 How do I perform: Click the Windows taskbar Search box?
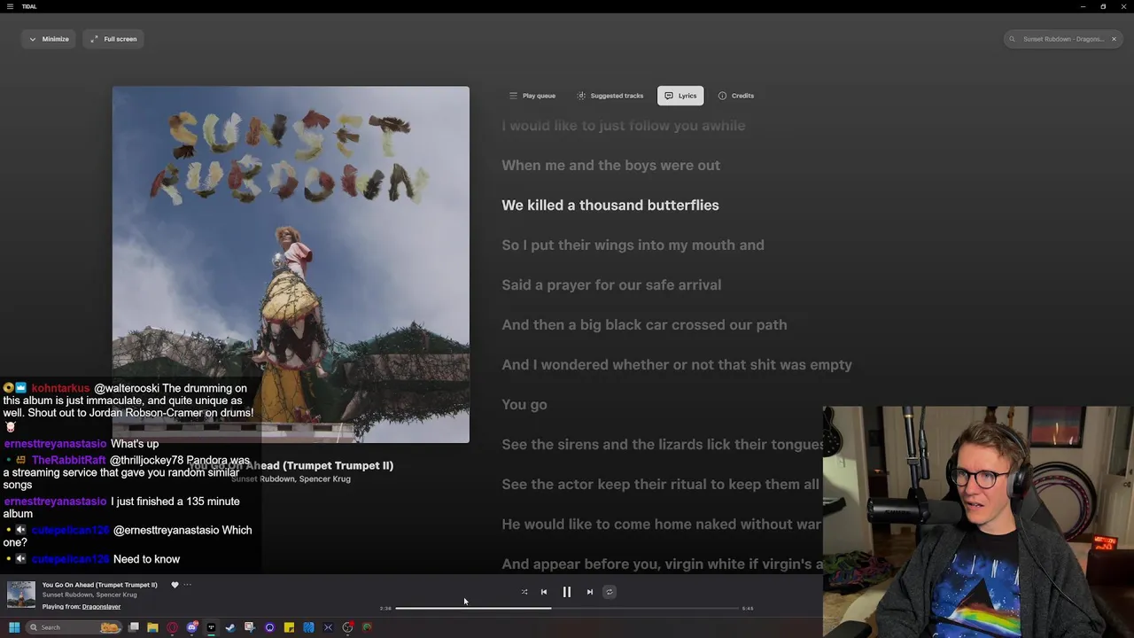pyautogui.click(x=74, y=627)
